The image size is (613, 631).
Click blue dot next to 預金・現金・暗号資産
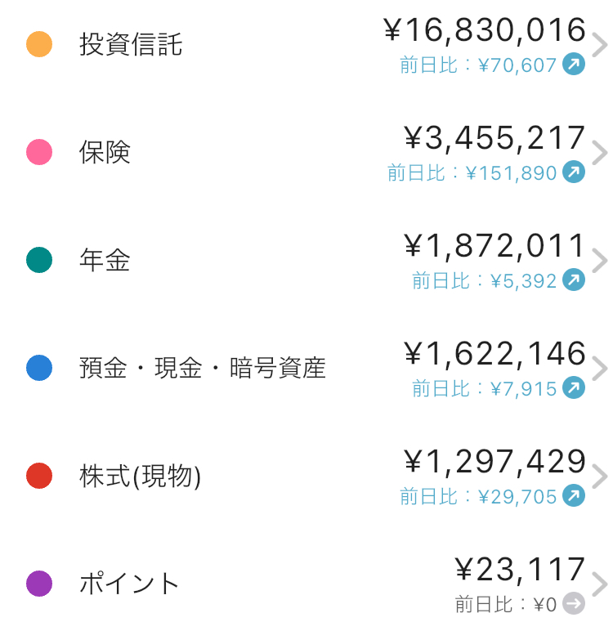tap(39, 368)
